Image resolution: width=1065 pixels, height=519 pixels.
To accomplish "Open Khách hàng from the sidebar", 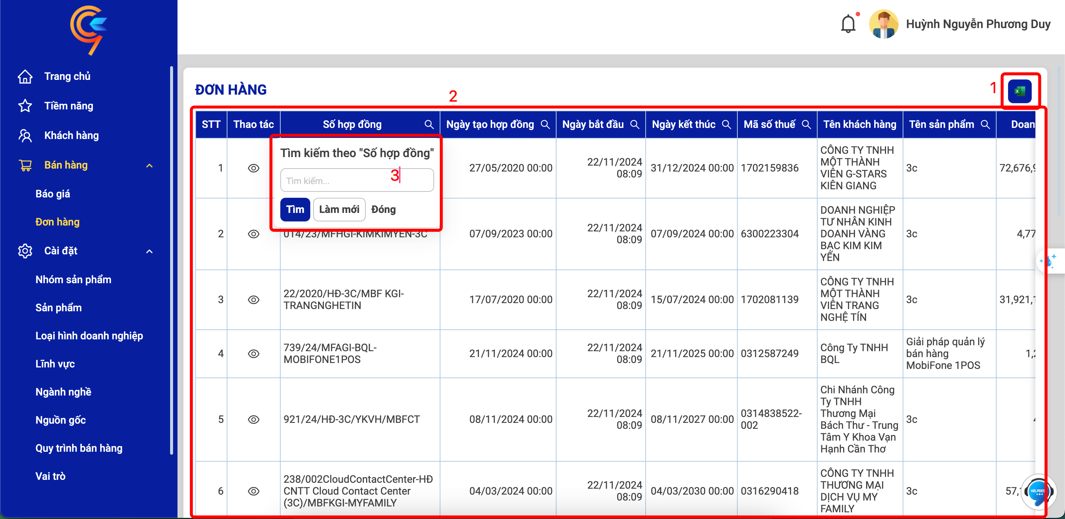I will (71, 136).
